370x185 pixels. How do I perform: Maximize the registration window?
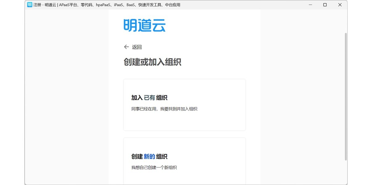coord(325,5)
